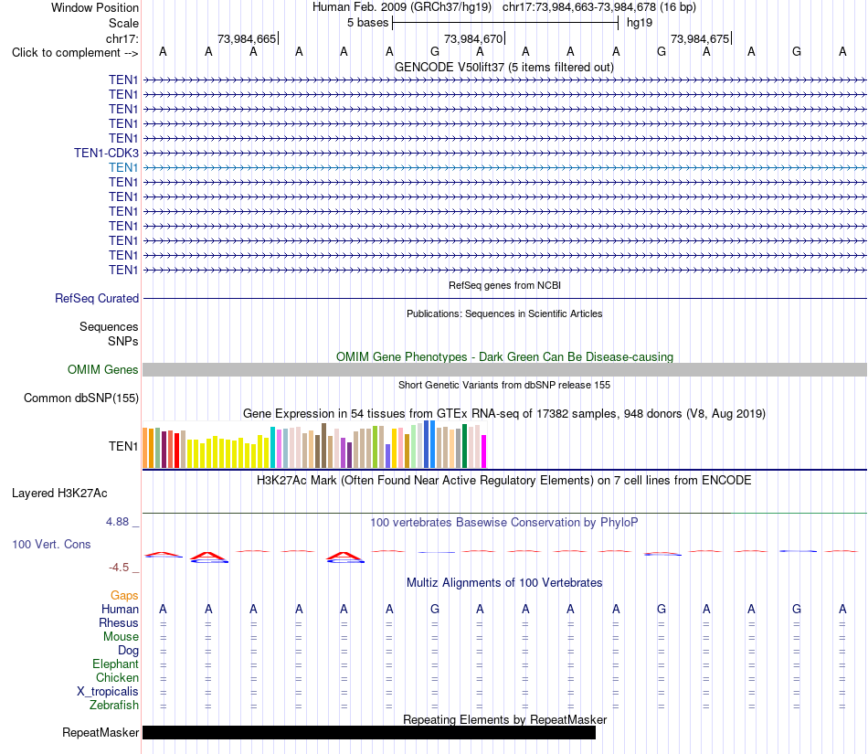Click the RepeatMasker track label
The width and height of the screenshot is (868, 754).
(x=101, y=732)
